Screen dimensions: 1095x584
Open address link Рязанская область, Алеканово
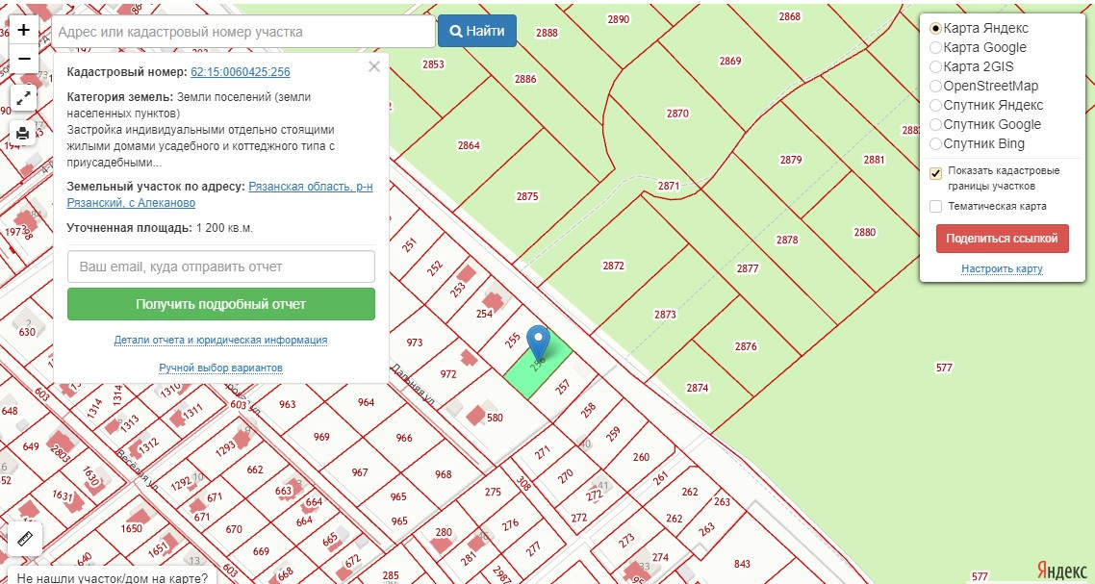(x=220, y=195)
